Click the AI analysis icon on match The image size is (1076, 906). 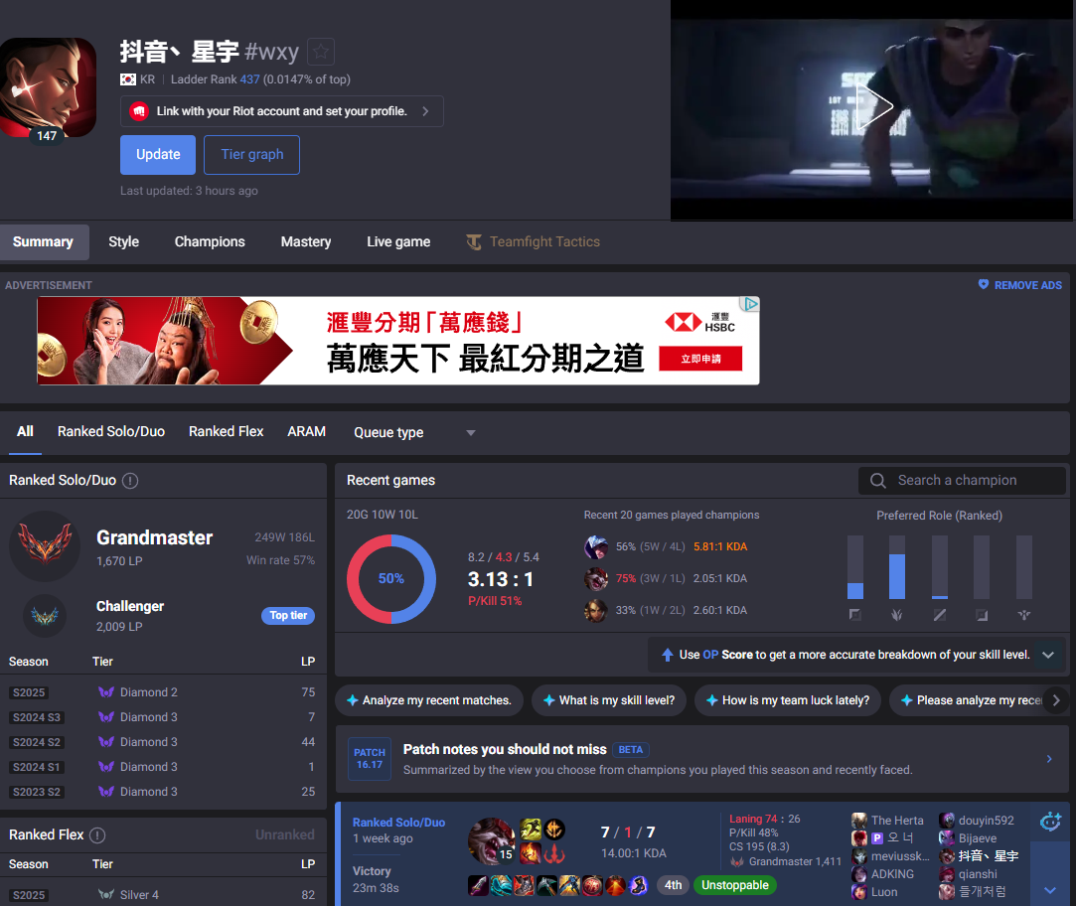coord(1050,821)
